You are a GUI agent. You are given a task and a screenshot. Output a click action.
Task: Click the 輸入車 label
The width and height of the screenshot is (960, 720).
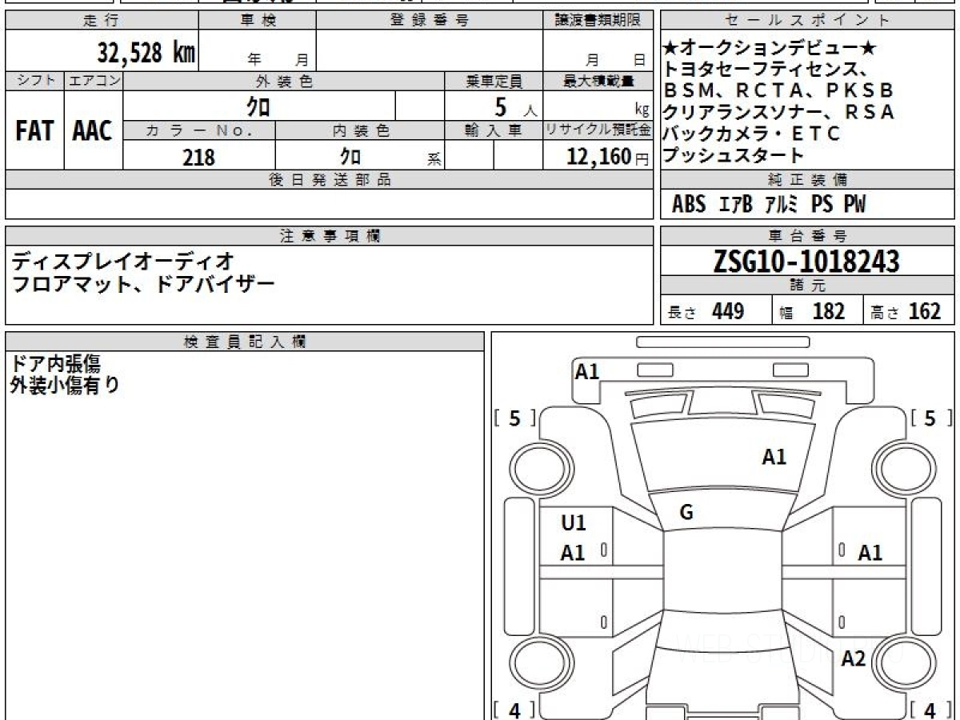point(494,131)
